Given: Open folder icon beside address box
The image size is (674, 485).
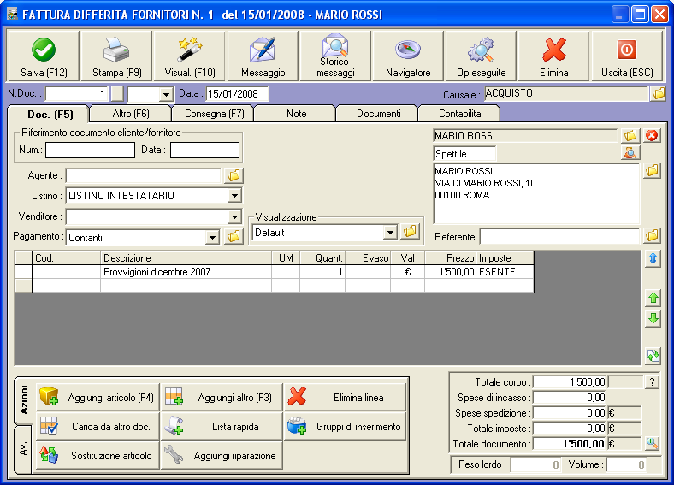Looking at the screenshot, I should (652, 171).
